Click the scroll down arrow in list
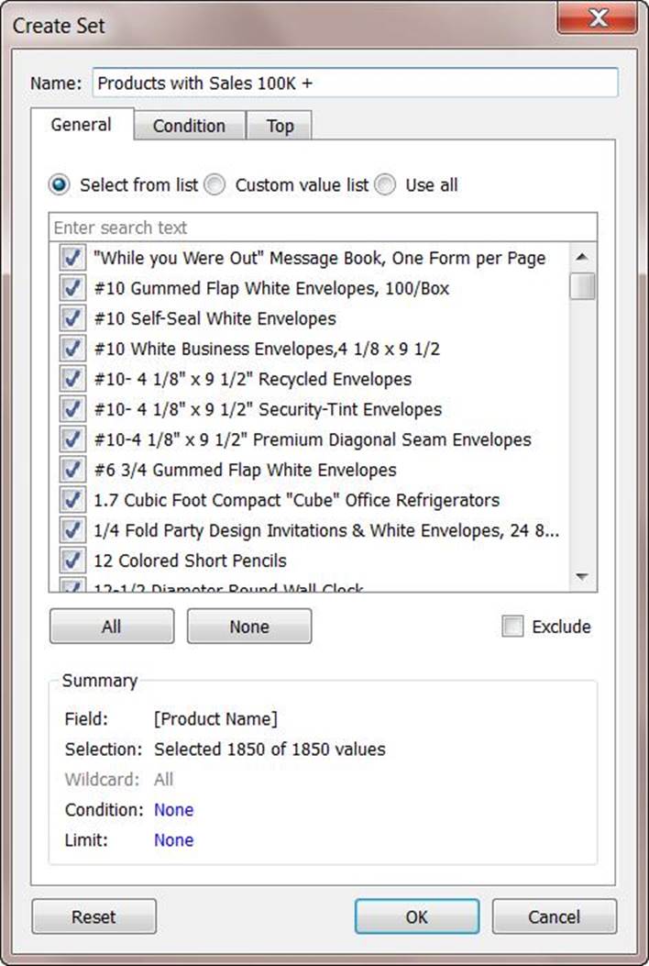 581,576
